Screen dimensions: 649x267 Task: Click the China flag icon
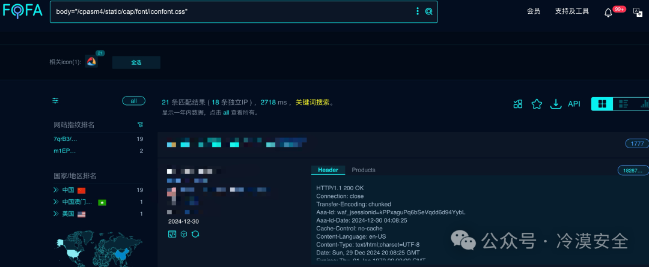coord(81,190)
